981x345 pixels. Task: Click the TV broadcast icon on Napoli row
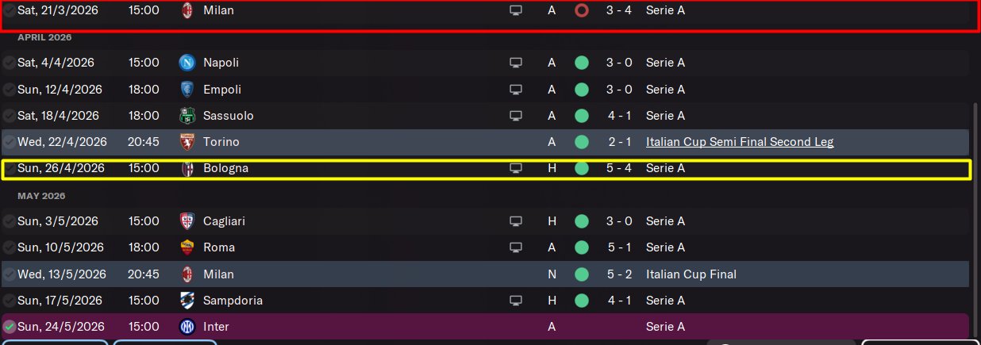[x=516, y=63]
